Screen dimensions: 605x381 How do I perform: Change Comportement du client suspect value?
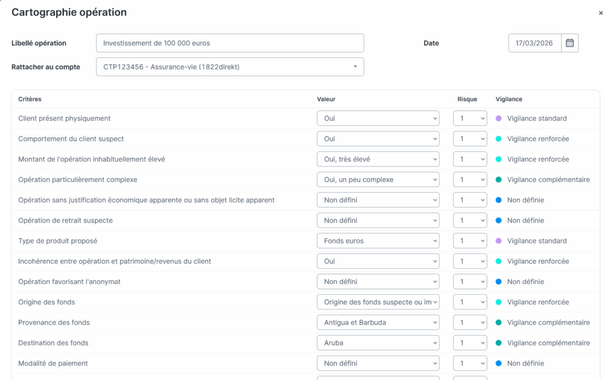(x=378, y=139)
